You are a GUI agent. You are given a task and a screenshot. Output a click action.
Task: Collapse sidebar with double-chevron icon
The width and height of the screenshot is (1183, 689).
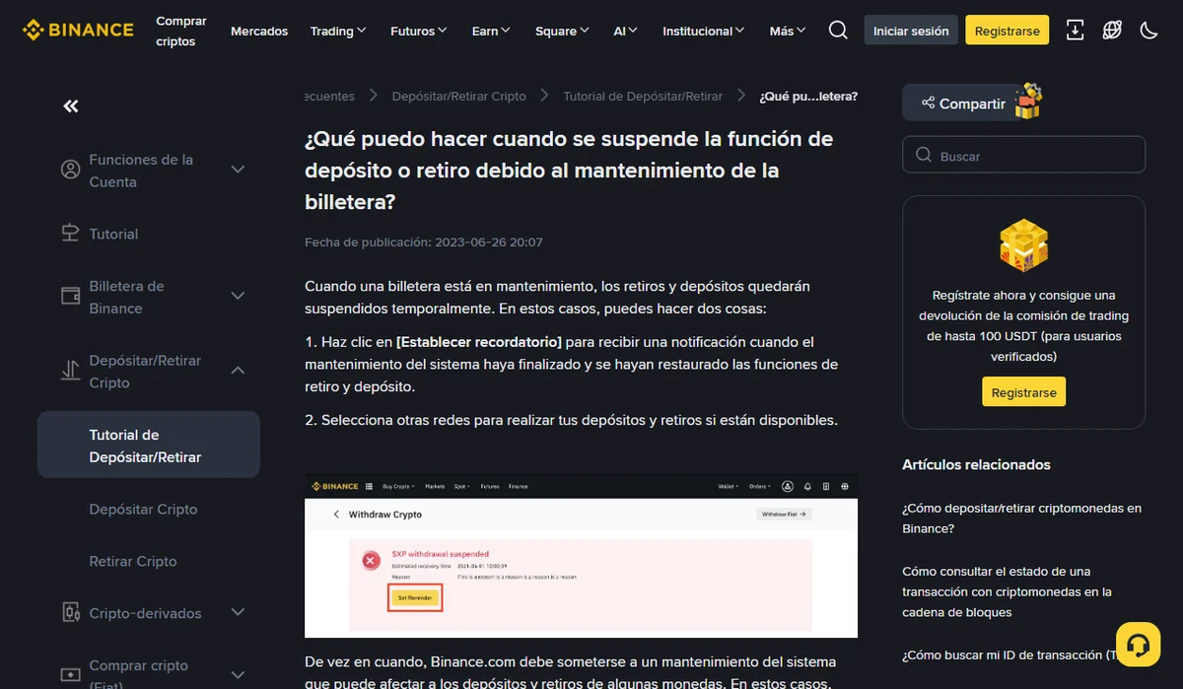(x=71, y=105)
